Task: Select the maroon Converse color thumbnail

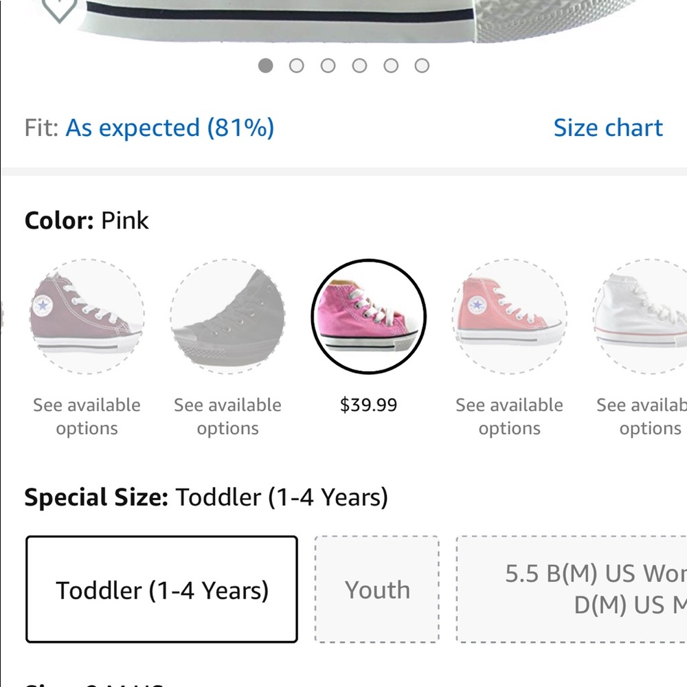Action: tap(87, 317)
